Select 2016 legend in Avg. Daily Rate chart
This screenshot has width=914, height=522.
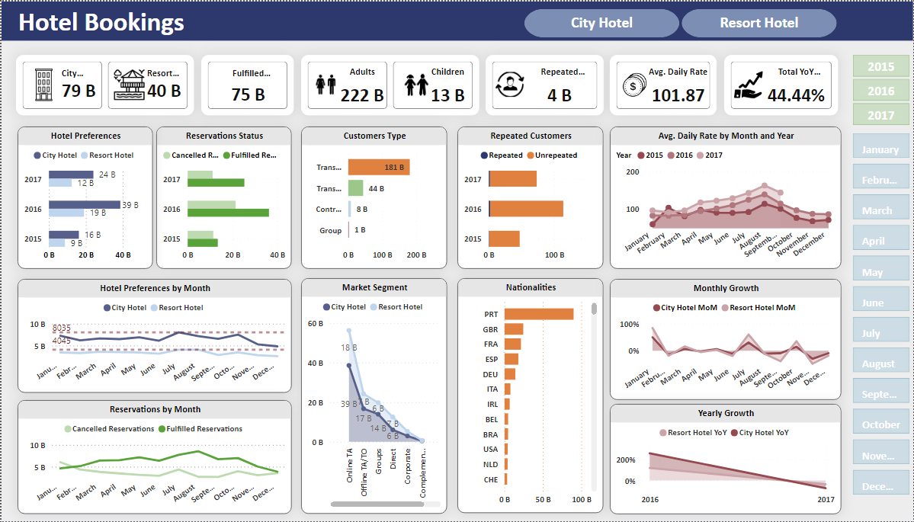click(x=680, y=155)
